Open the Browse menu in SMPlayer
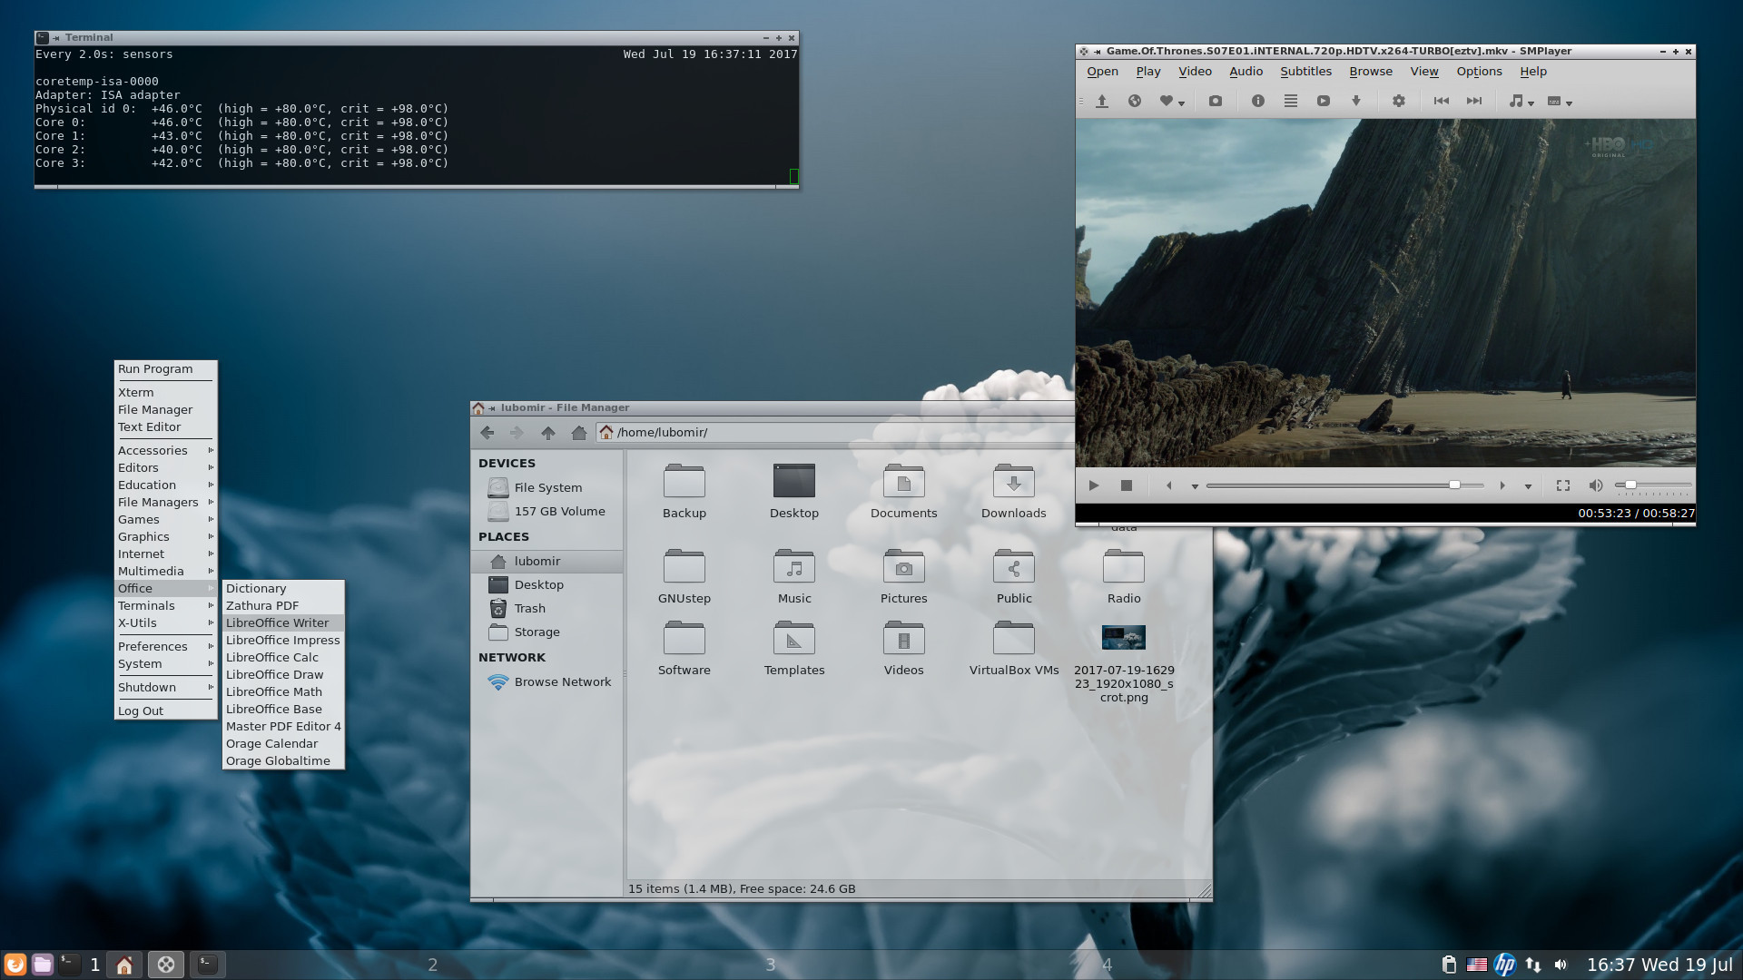1743x980 pixels. pyautogui.click(x=1370, y=72)
